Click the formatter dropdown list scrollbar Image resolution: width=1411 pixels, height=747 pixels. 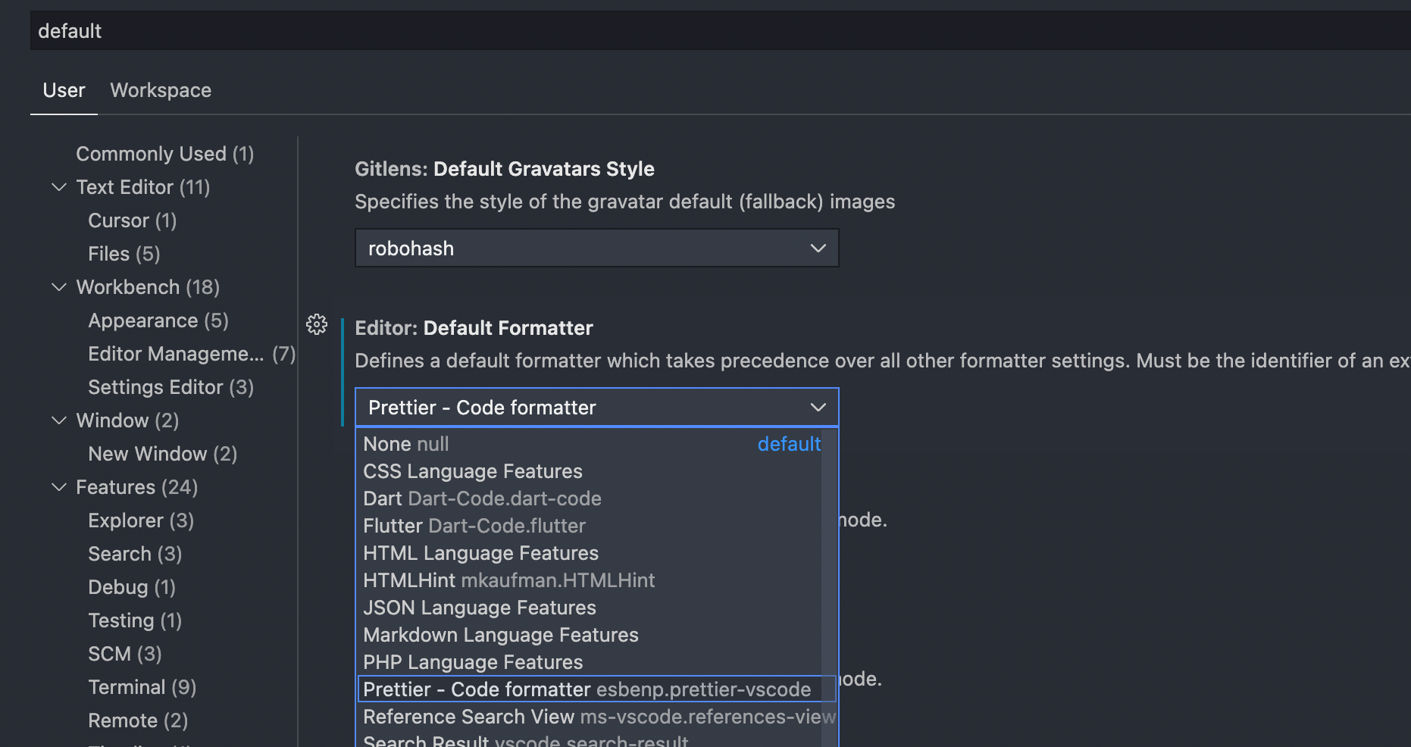[829, 587]
